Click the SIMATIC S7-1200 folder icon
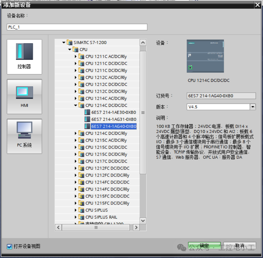Screen dimensions: 263x258 70,42
